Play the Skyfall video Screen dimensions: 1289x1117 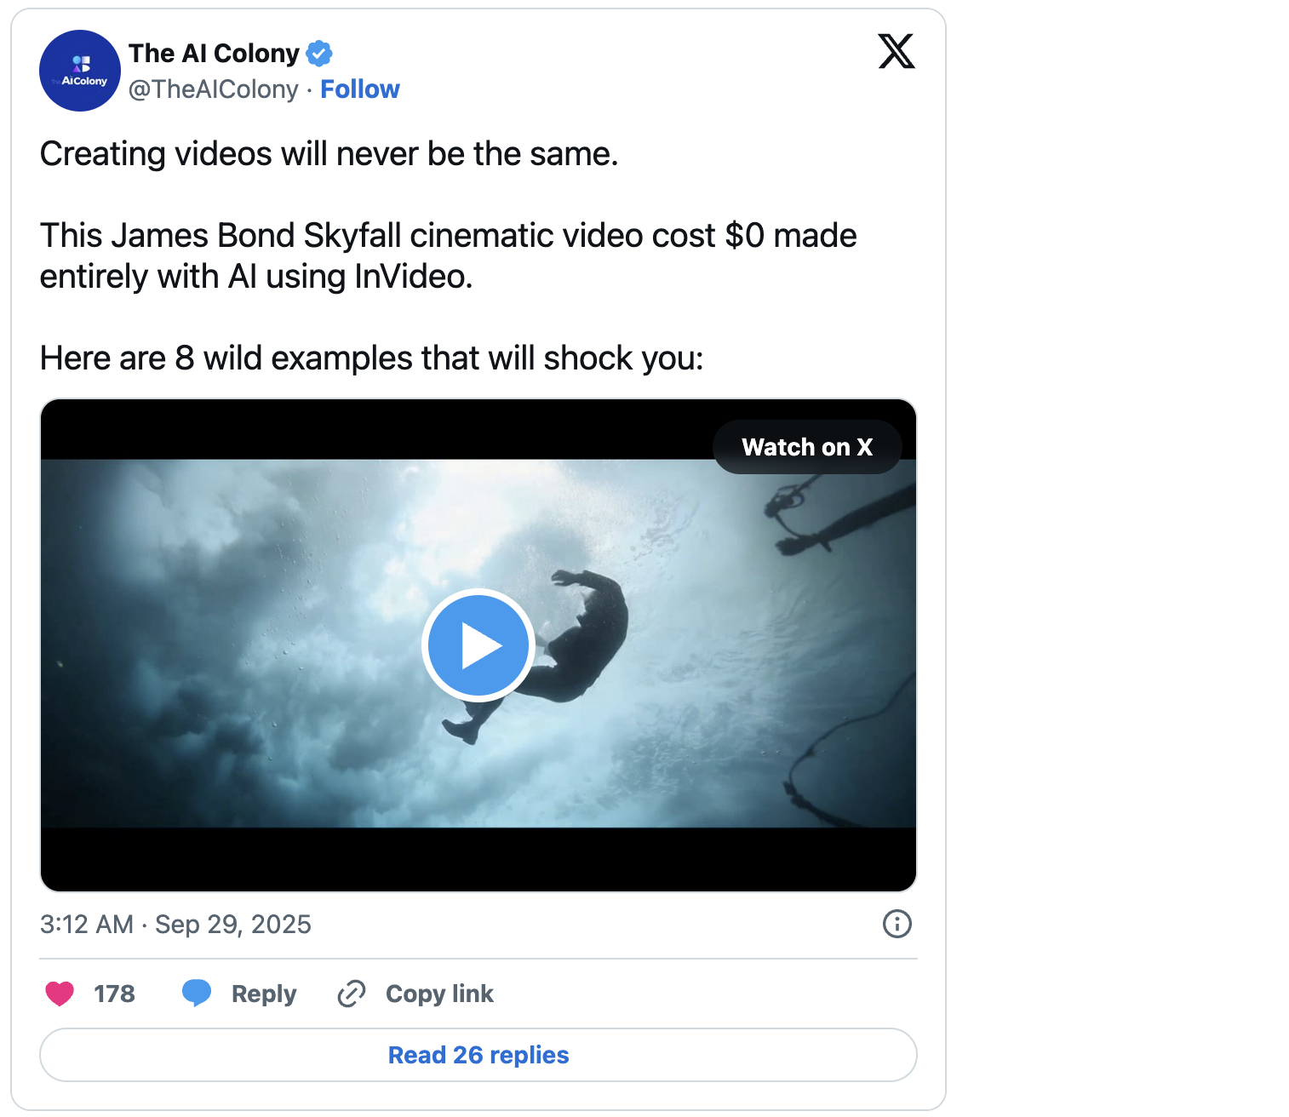(x=478, y=645)
